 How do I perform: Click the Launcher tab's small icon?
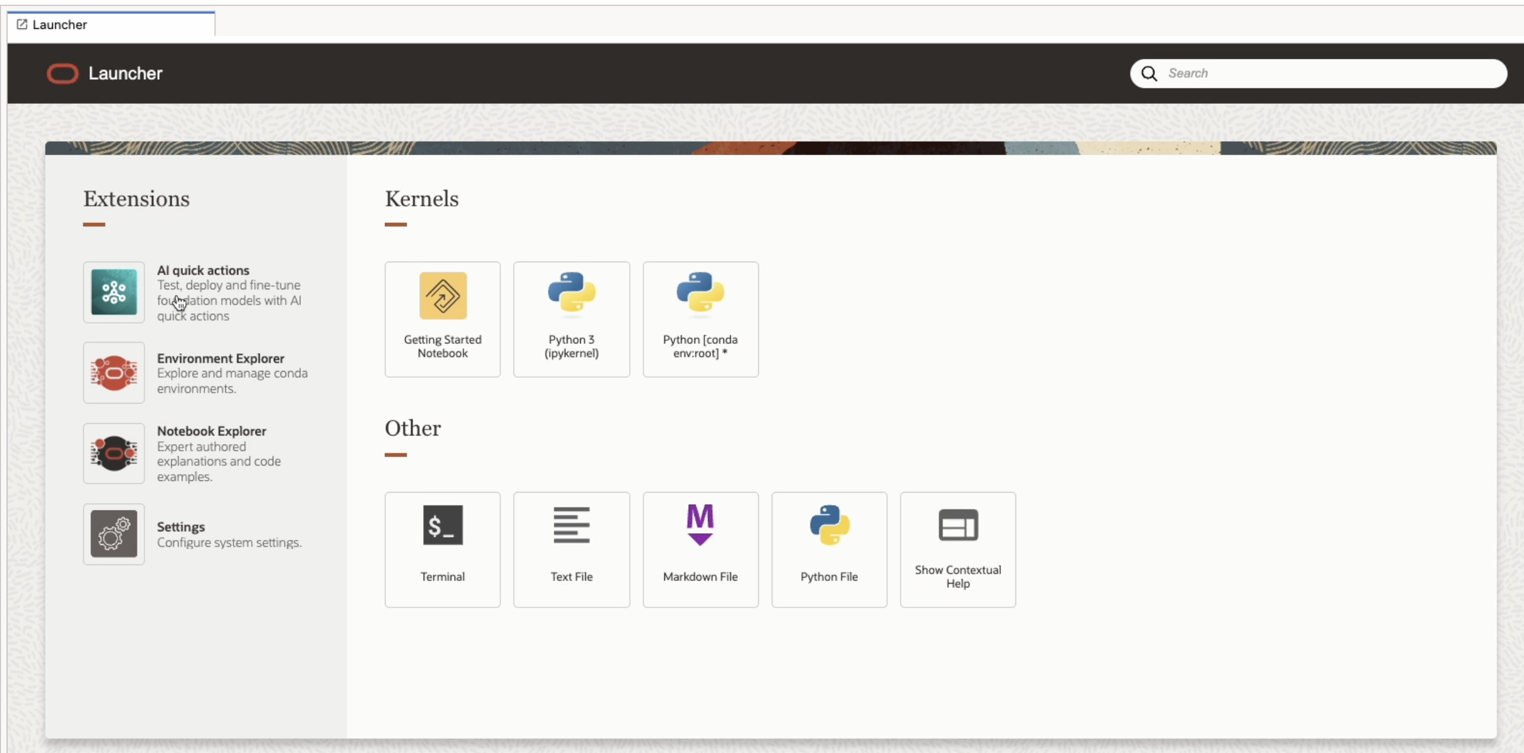(x=22, y=25)
